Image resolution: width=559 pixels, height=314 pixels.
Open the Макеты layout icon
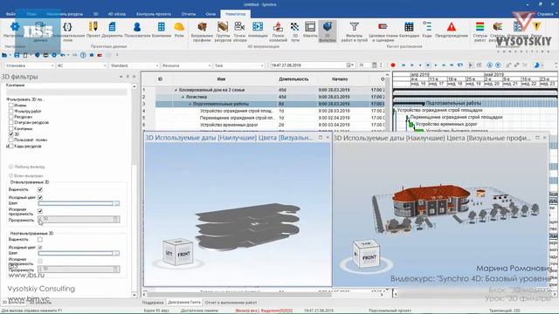point(310,27)
